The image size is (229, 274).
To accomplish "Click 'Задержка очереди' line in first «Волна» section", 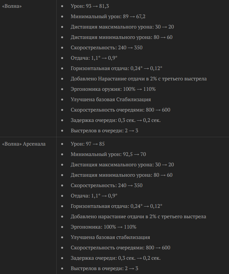I will click(115, 120).
